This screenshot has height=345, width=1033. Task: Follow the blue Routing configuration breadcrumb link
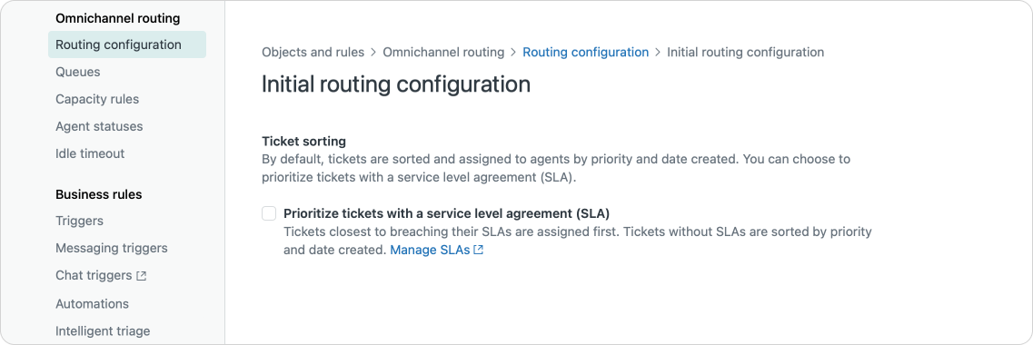point(586,52)
